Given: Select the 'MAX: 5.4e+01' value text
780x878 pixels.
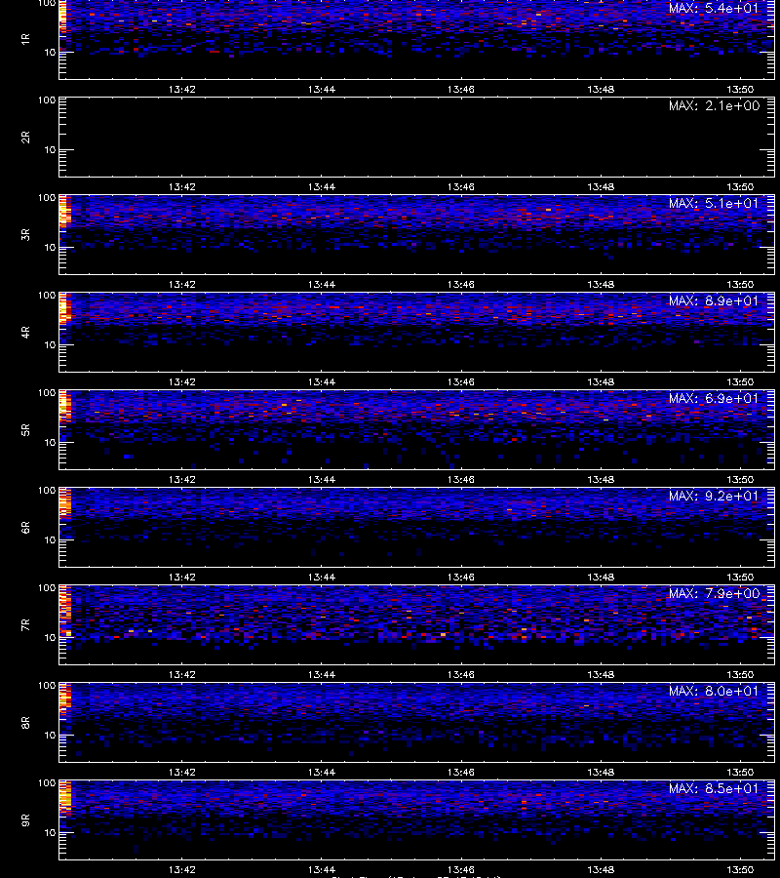Looking at the screenshot, I should pyautogui.click(x=714, y=9).
